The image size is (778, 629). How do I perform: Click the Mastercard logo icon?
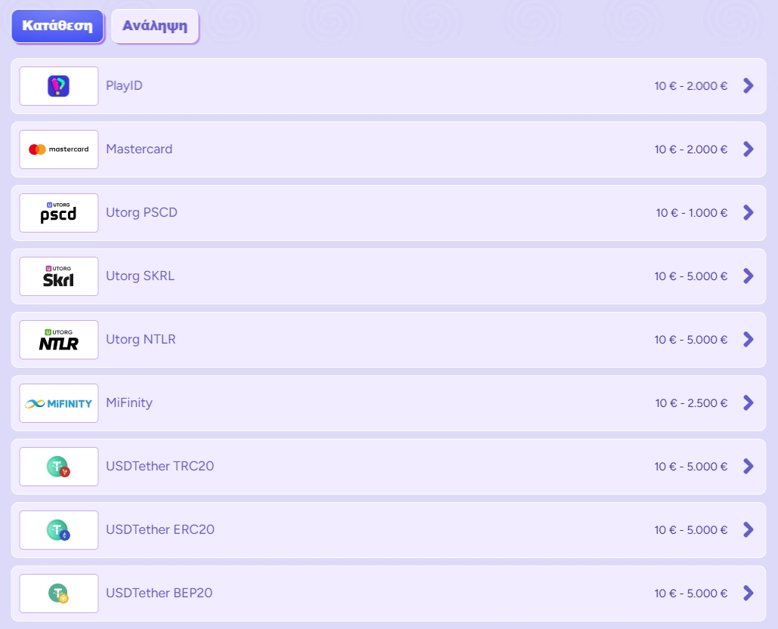(x=58, y=150)
